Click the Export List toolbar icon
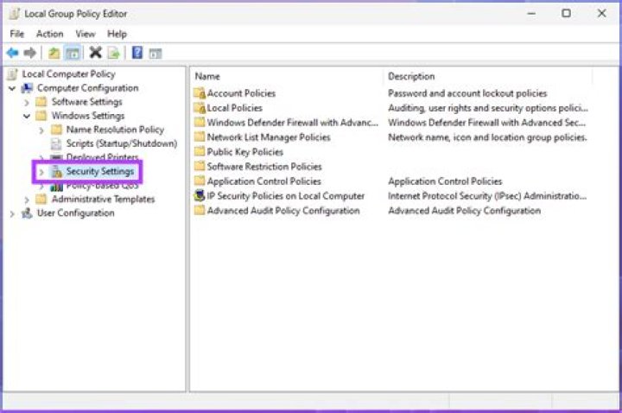Image resolution: width=622 pixels, height=413 pixels. 112,53
